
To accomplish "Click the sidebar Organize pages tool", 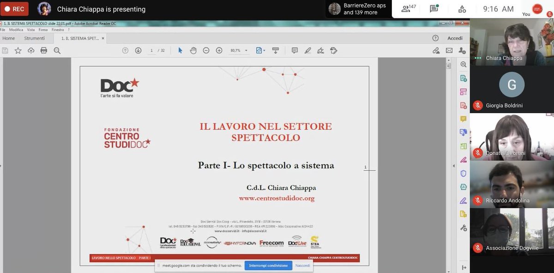I will pyautogui.click(x=463, y=92).
